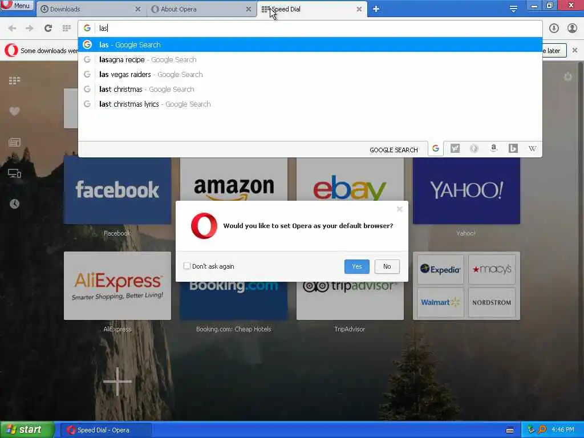The width and height of the screenshot is (584, 438).
Task: Open Speed Dial from toolbar grid icon
Action: 66,29
